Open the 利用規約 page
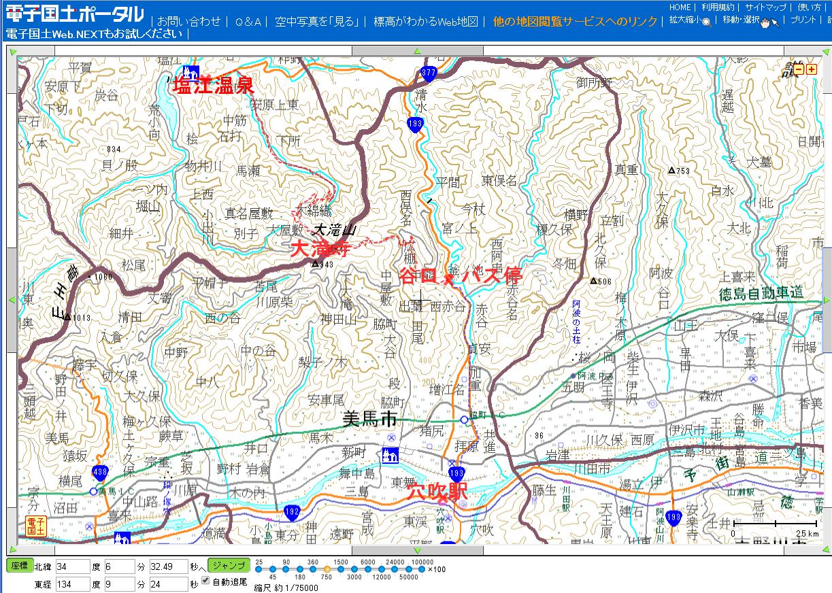 pyautogui.click(x=718, y=7)
